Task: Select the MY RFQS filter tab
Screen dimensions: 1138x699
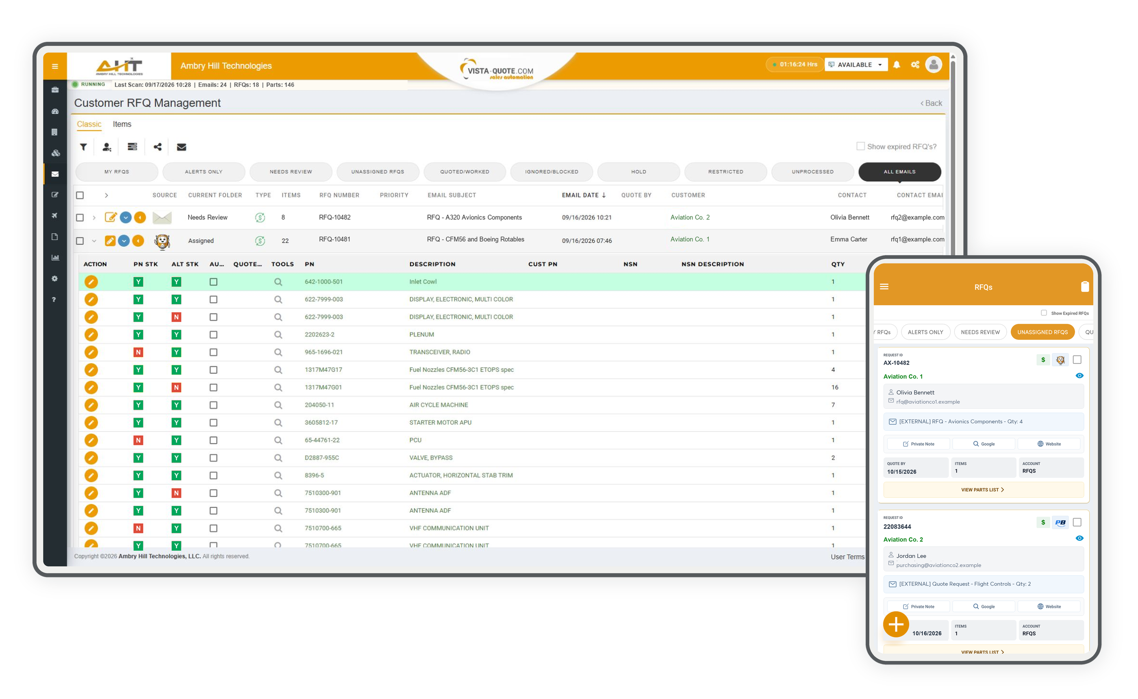Action: click(x=117, y=171)
